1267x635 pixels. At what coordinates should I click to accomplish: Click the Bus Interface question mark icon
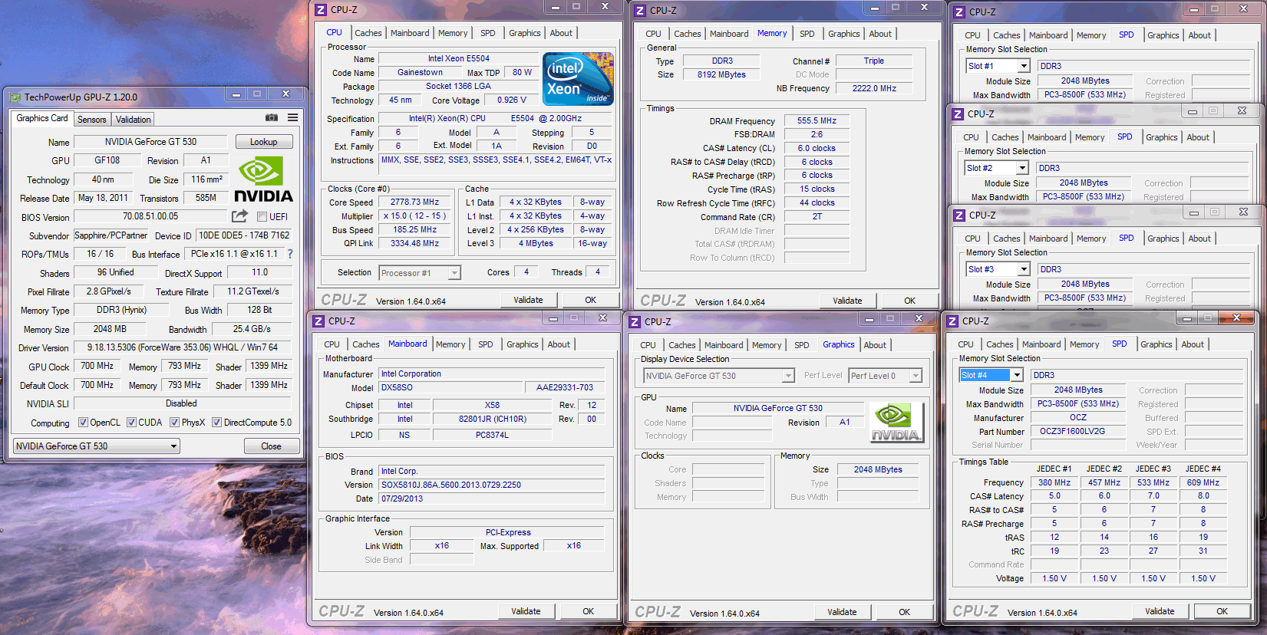point(290,254)
